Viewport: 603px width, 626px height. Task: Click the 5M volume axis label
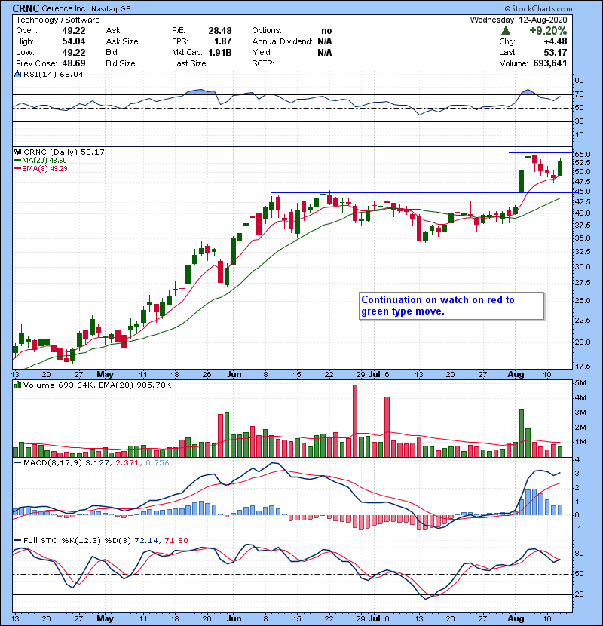(580, 383)
